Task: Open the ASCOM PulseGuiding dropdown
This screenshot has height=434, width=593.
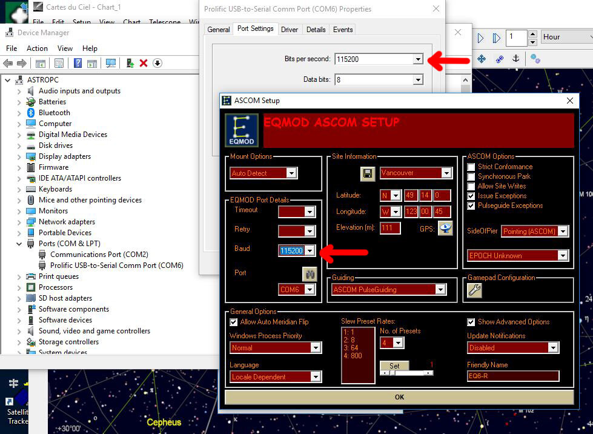Action: (x=440, y=290)
